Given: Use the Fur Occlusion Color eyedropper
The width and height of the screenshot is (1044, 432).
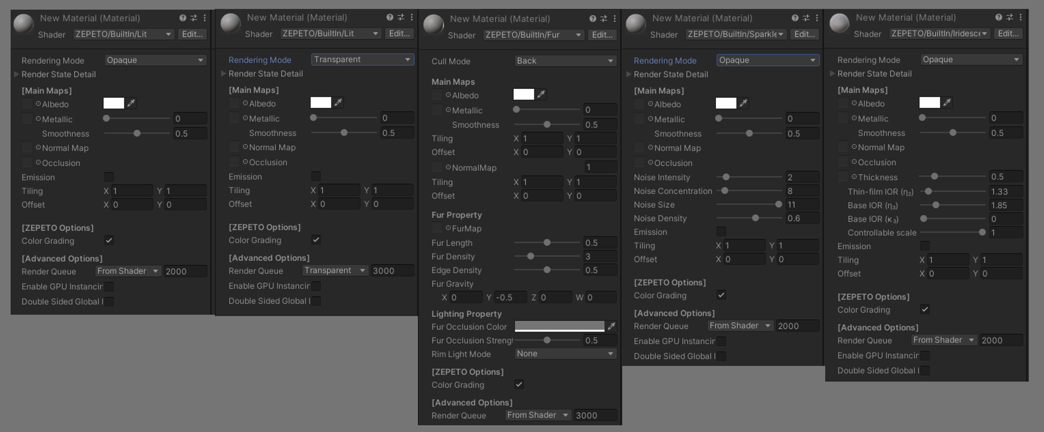Looking at the screenshot, I should (611, 326).
